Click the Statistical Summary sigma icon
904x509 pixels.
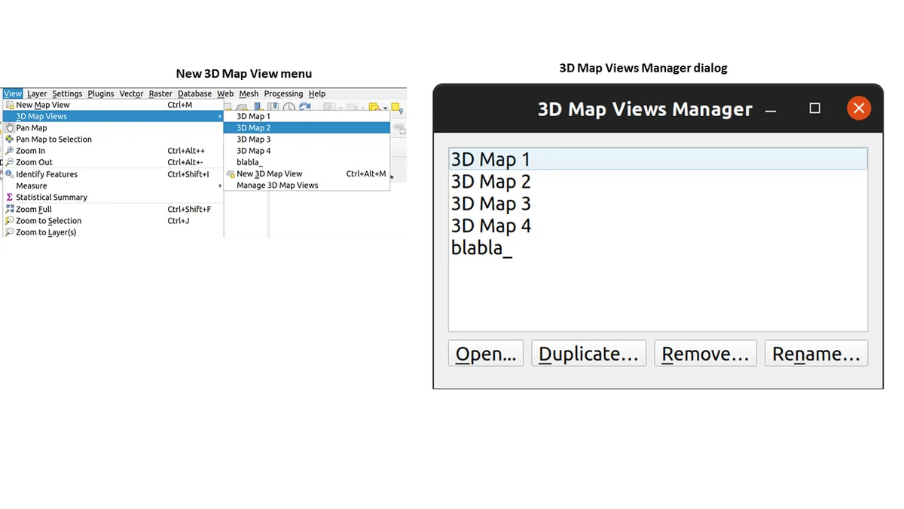coord(9,198)
